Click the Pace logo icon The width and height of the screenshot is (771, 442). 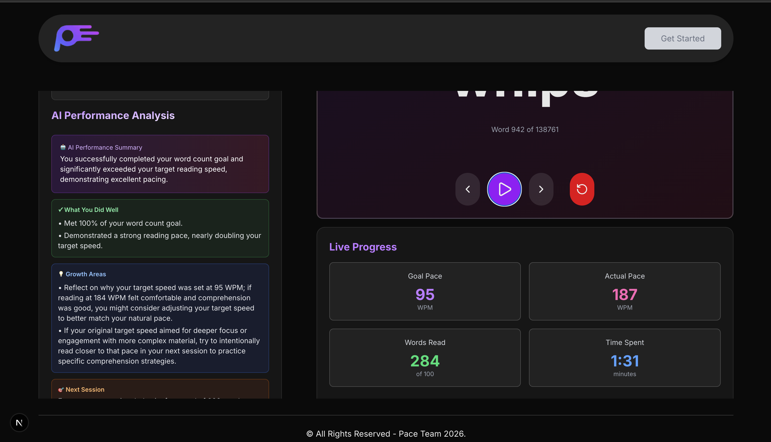point(77,38)
